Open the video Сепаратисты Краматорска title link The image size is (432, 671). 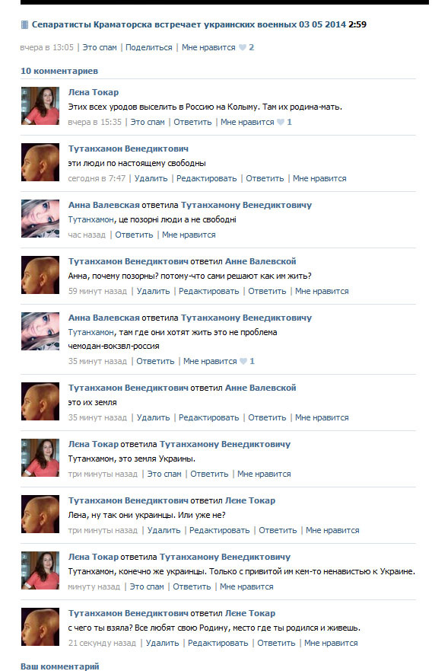pyautogui.click(x=189, y=24)
